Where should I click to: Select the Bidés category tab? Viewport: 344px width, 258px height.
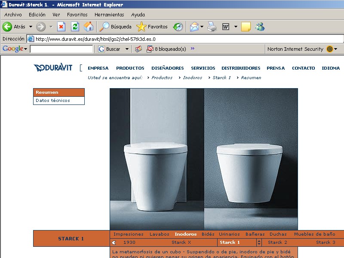(x=208, y=234)
